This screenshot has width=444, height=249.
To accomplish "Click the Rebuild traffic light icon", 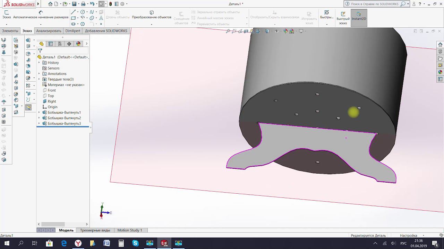I will click(x=110, y=4).
